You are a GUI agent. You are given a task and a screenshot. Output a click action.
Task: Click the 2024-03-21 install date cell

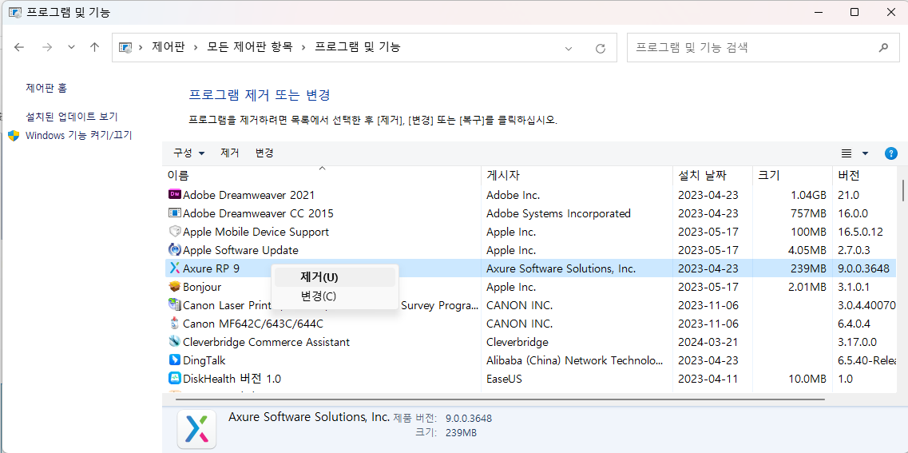[708, 342]
